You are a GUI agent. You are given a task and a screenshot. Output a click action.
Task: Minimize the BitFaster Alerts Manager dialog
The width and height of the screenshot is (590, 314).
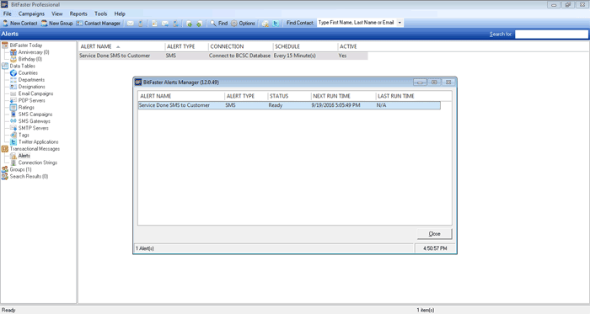pos(420,82)
